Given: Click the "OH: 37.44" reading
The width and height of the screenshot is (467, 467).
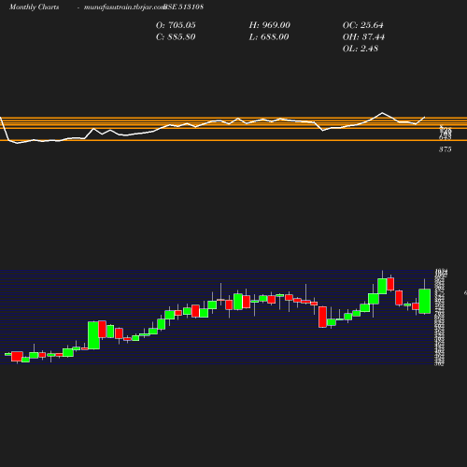Looking at the screenshot, I should point(363,37).
